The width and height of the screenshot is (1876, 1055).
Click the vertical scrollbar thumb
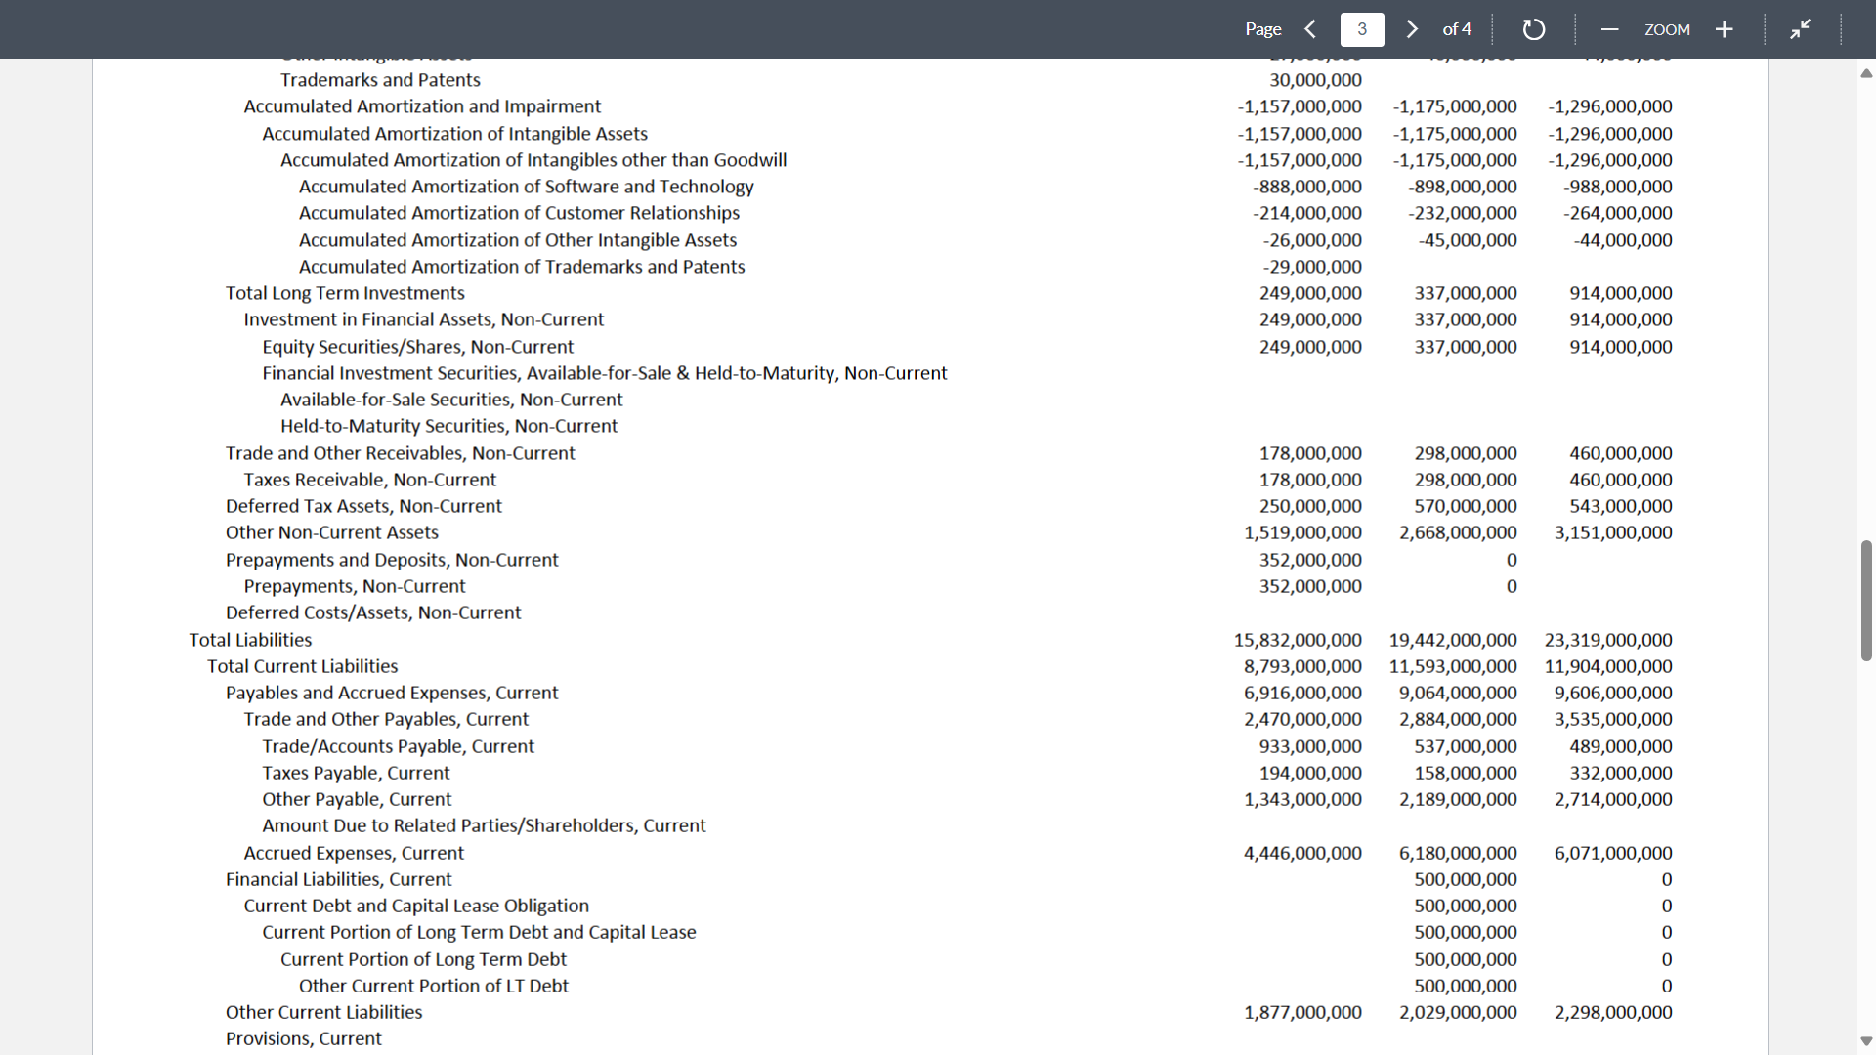1866,601
